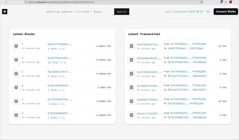Click contract icon in 0xea7c1f3c48f To line

pyautogui.click(x=169, y=117)
